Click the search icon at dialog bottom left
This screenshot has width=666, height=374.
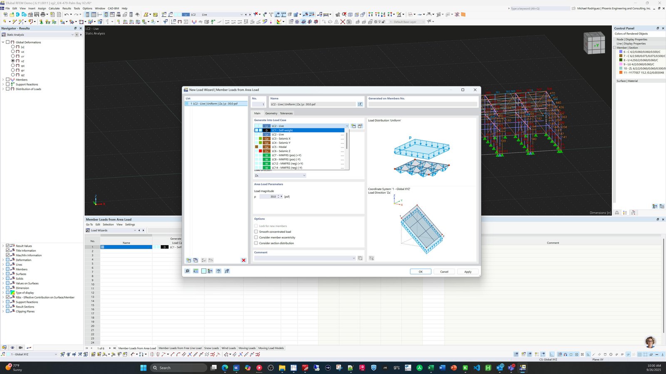[187, 271]
